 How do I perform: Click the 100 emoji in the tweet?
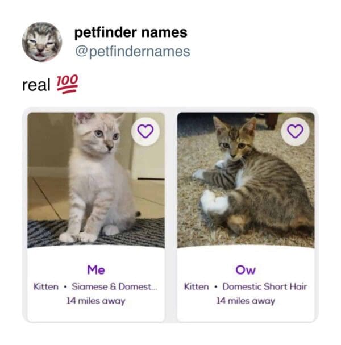(68, 84)
